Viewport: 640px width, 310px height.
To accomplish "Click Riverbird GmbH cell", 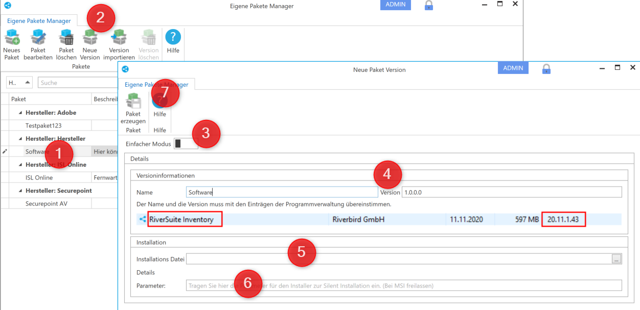I will 358,220.
